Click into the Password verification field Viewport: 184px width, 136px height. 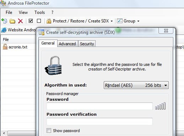pyautogui.click(x=99, y=121)
